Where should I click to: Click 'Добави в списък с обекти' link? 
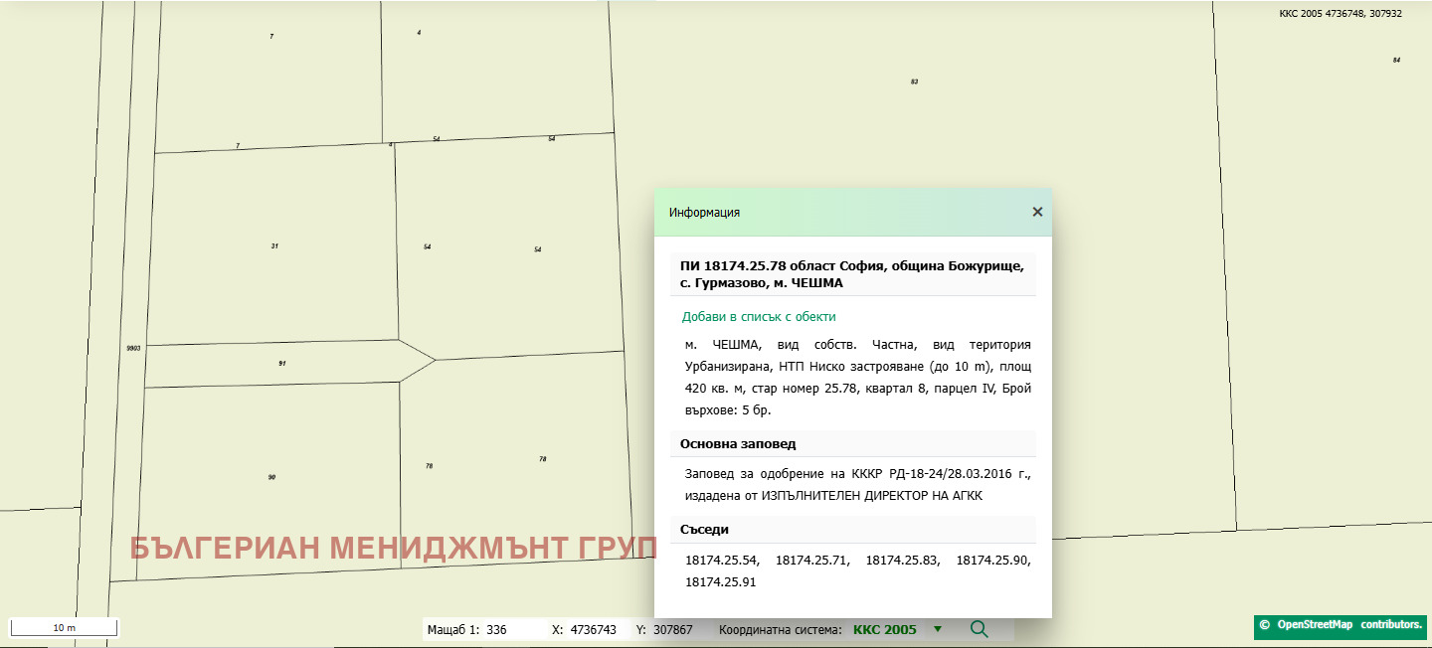point(758,317)
